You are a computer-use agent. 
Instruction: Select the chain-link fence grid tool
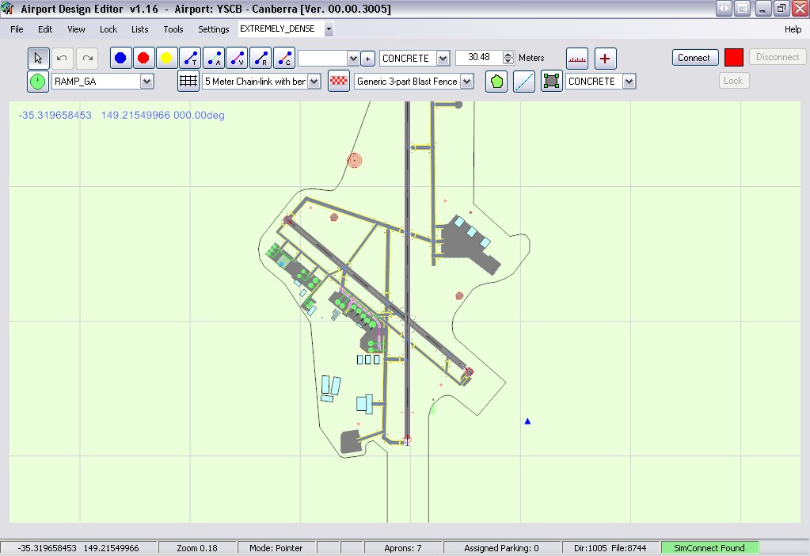188,81
